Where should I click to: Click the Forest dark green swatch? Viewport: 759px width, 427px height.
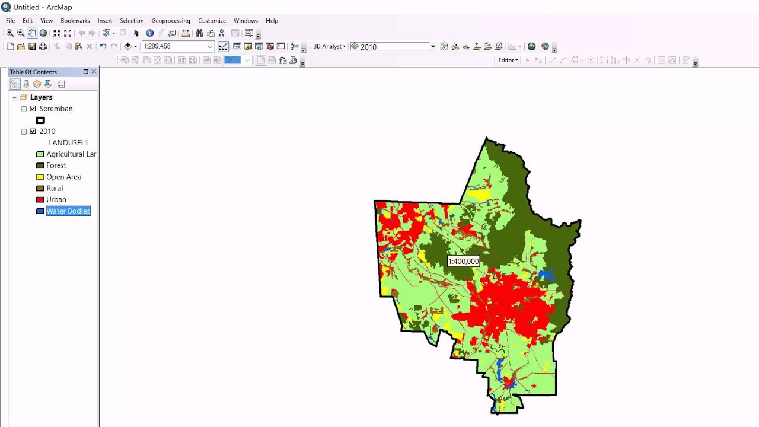pos(40,165)
